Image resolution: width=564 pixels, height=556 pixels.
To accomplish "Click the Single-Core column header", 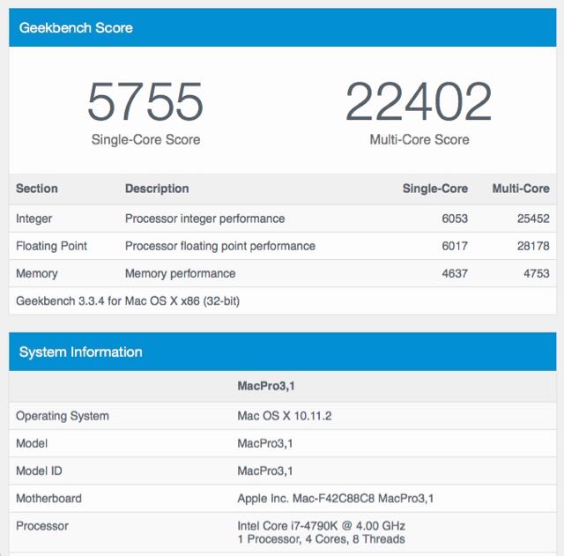I will point(435,189).
